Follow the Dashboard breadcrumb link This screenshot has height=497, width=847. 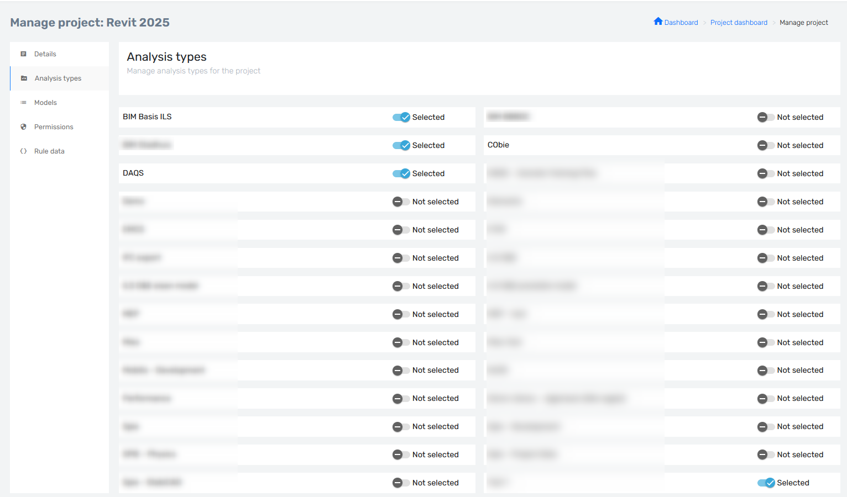[681, 23]
